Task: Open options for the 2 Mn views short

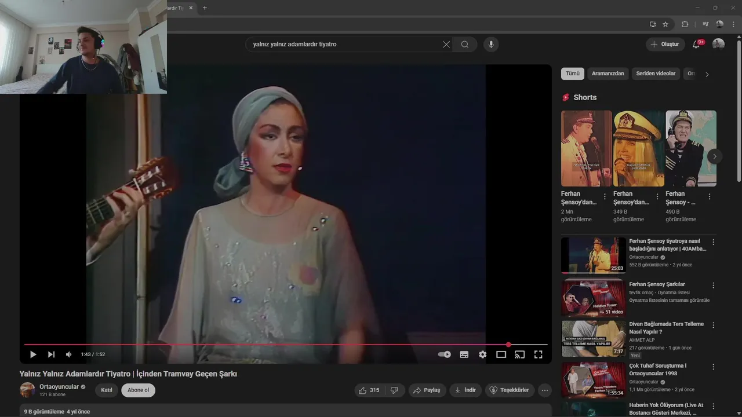Action: pos(605,197)
